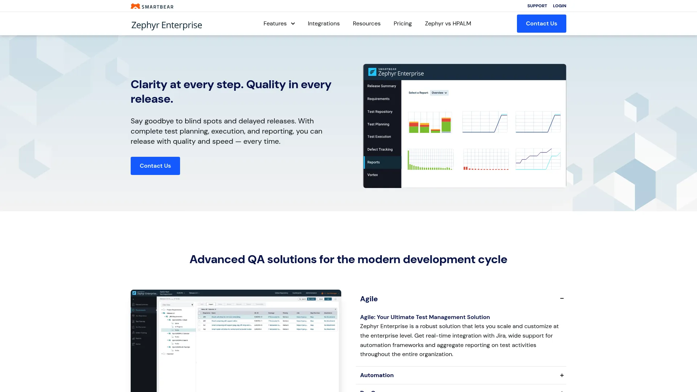Open Zephyr vs HPALM page
697x392 pixels.
pyautogui.click(x=448, y=24)
